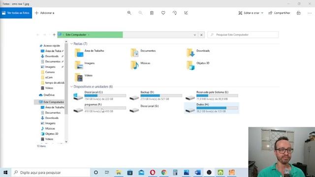Click the X button beside address bar
Image resolution: width=315 pixels, height=177 pixels.
201,35
